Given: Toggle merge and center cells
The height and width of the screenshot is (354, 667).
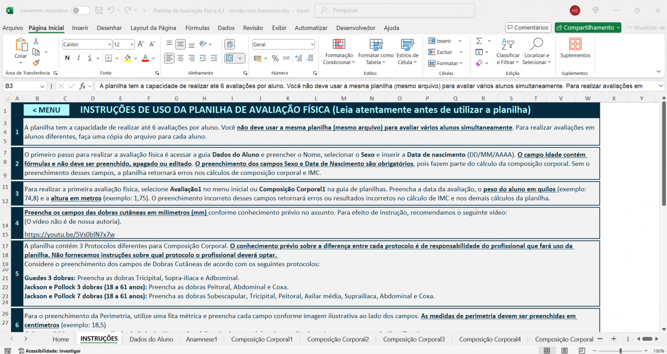Looking at the screenshot, I should 229,58.
